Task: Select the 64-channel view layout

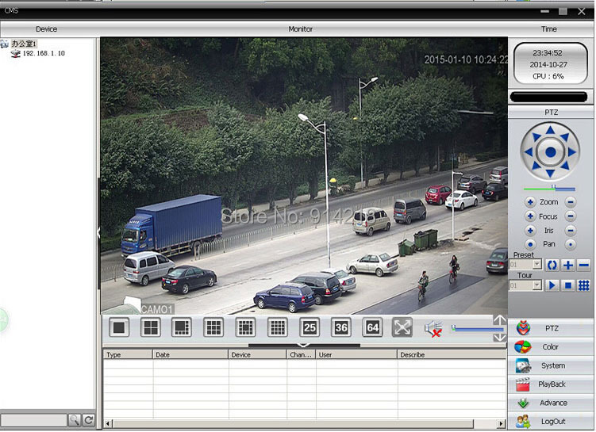Action: pyautogui.click(x=372, y=327)
